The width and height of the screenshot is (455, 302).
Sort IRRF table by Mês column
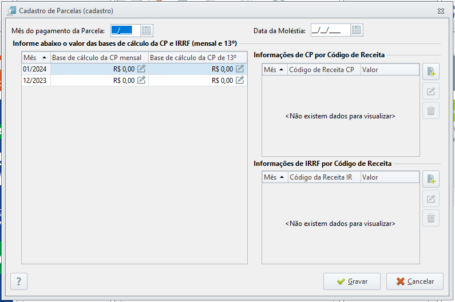pyautogui.click(x=275, y=177)
